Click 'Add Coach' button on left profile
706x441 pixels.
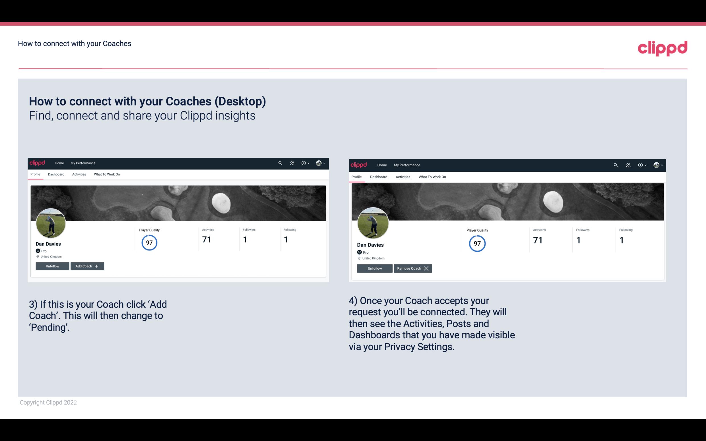87,266
